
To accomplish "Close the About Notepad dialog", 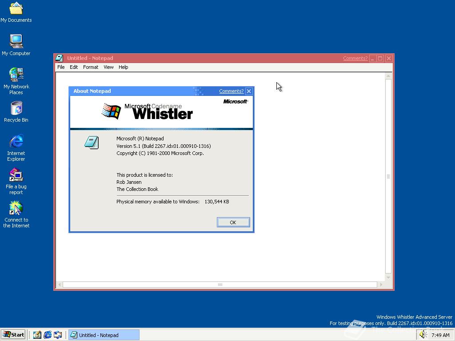I will click(249, 91).
